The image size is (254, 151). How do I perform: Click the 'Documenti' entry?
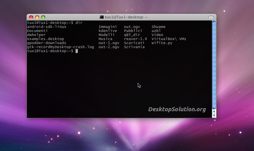point(37,31)
